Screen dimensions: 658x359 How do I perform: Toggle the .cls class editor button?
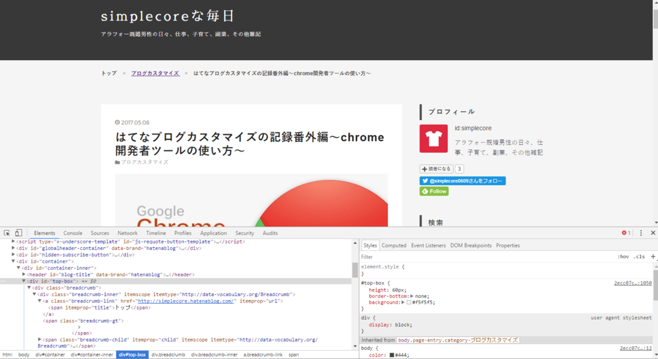[x=639, y=257]
